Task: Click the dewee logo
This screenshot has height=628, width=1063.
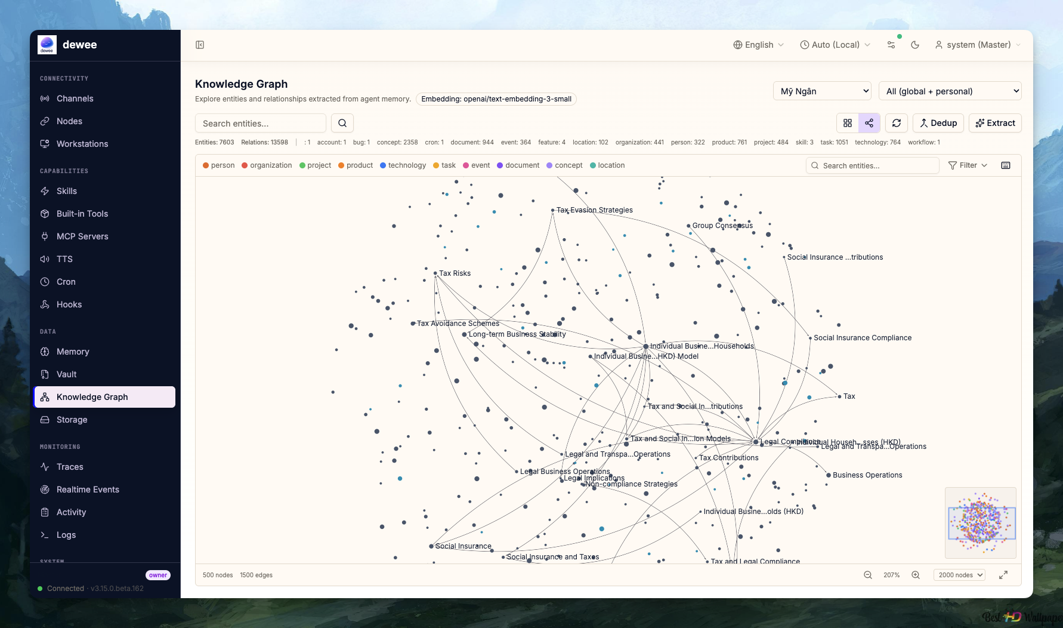Action: tap(47, 45)
